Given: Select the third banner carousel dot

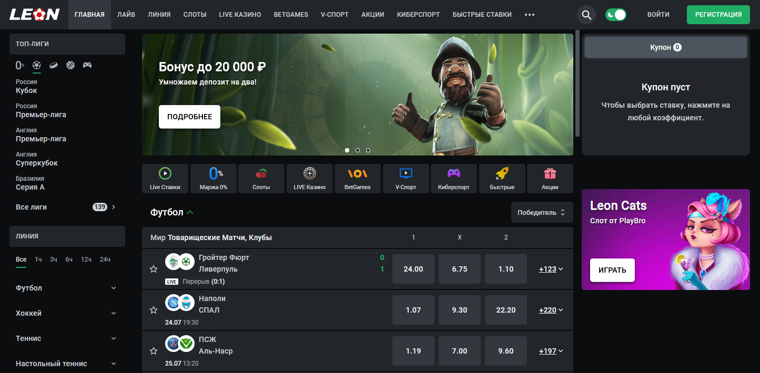Looking at the screenshot, I should [x=368, y=150].
